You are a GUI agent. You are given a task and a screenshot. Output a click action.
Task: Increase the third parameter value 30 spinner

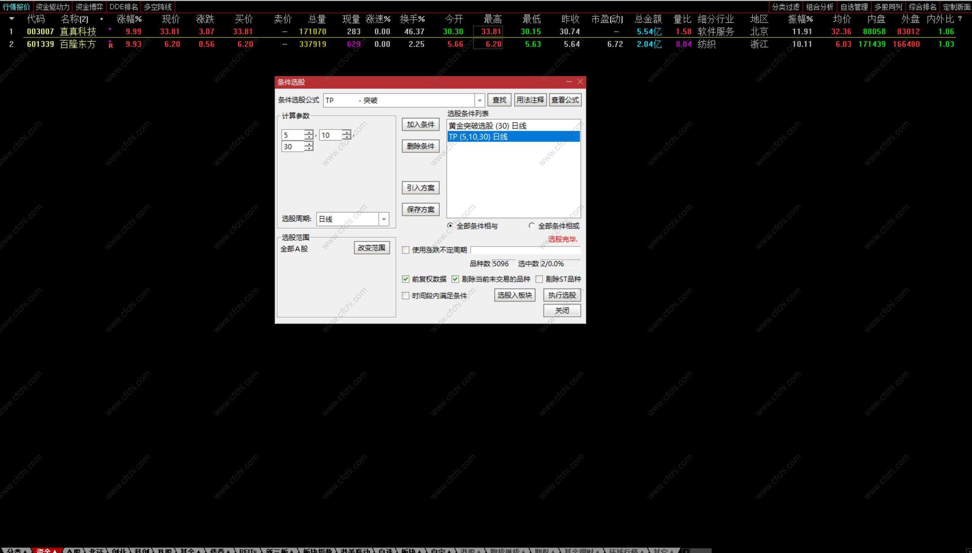point(309,144)
